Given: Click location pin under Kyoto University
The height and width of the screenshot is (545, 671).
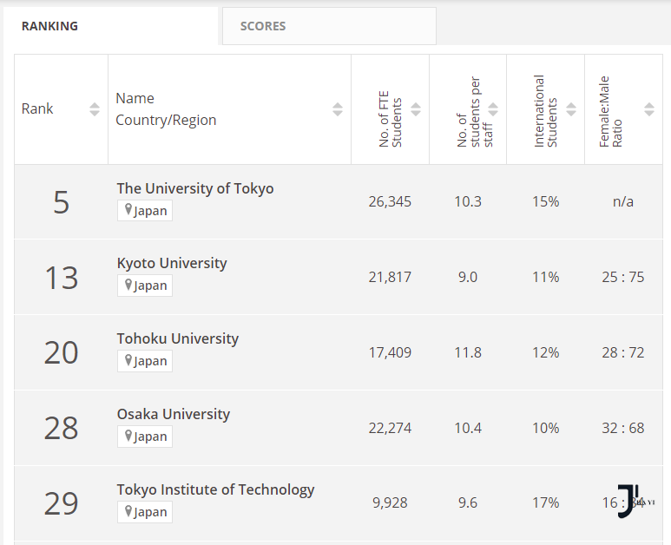Looking at the screenshot, I should (128, 285).
